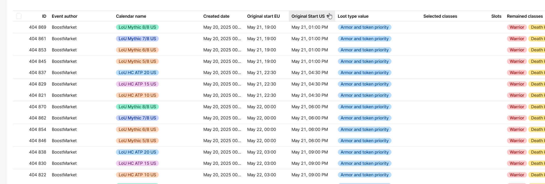545x184 pixels.
Task: Click the LoU Mythic 7/8 US tag for ID 404 861
Action: click(137, 39)
